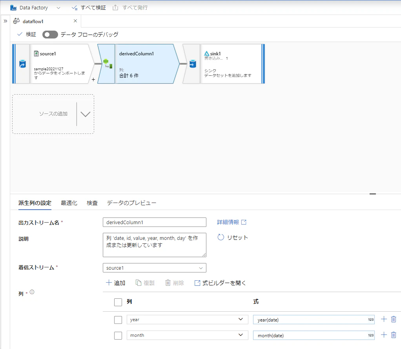Click the month(date) expression field
The image size is (401, 349).
click(314, 335)
